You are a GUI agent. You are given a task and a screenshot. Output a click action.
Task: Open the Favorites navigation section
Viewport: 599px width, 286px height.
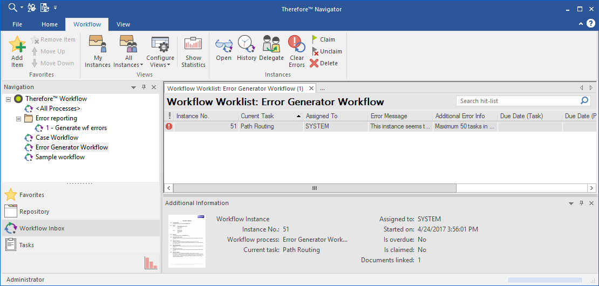click(80, 195)
